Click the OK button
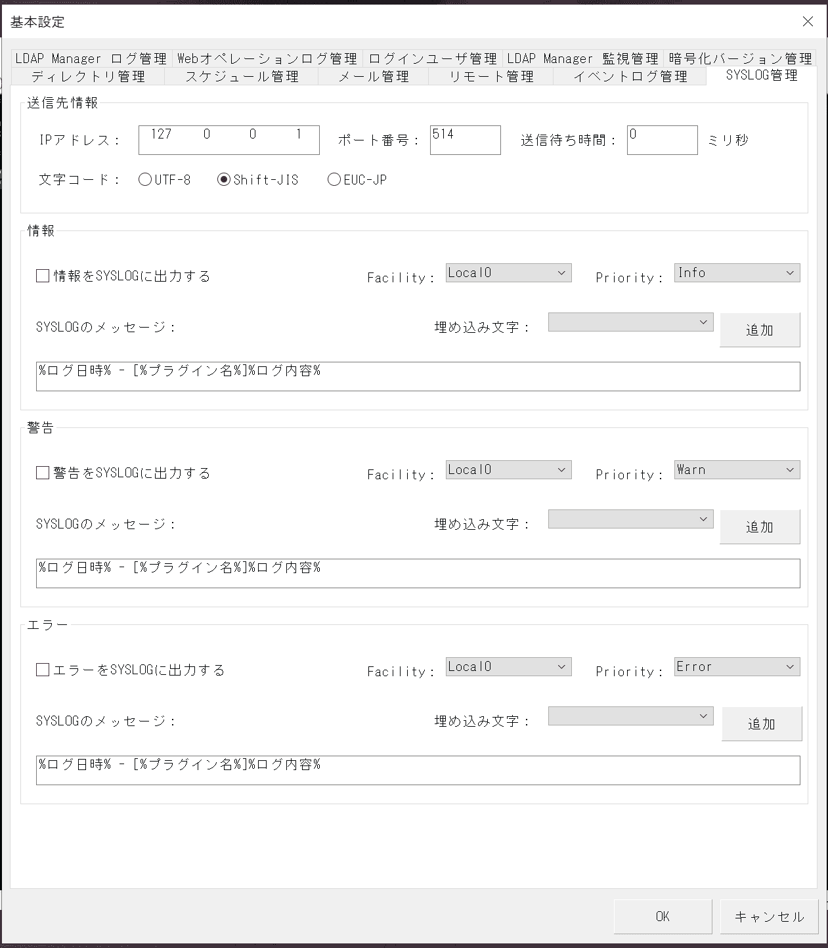 tap(663, 916)
